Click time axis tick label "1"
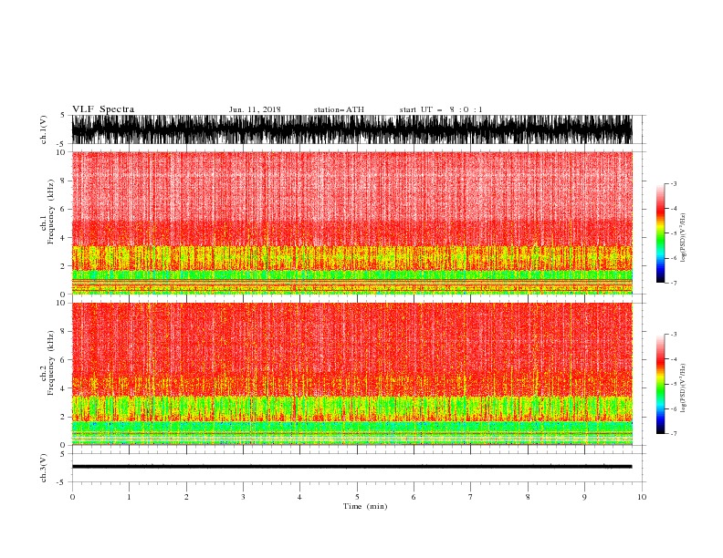Screen dimensions: 723x558 (x=129, y=497)
